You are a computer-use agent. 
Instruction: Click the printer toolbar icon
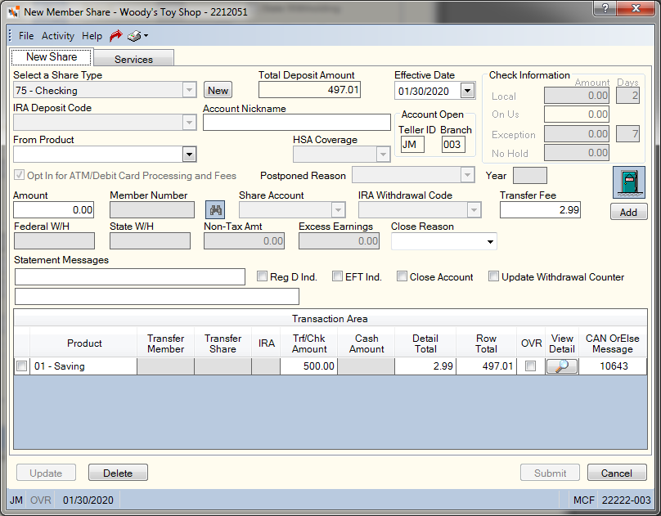(134, 36)
